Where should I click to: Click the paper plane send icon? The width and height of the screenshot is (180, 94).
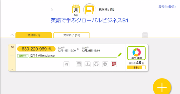pyautogui.click(x=66, y=64)
